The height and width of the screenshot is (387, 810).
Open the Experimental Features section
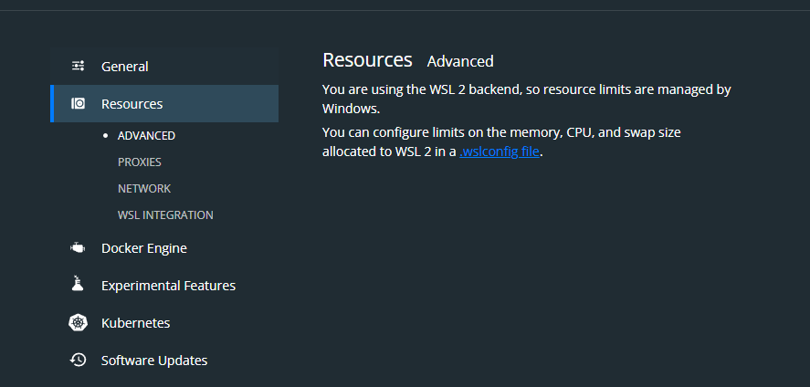point(168,286)
